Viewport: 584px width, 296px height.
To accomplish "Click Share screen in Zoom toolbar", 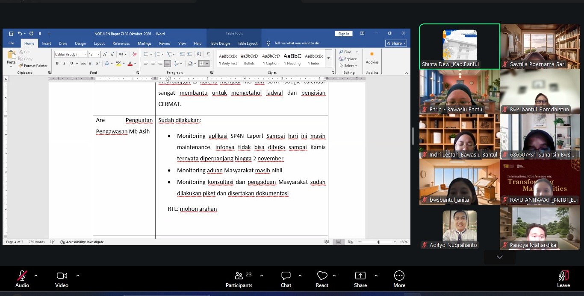I will [360, 279].
